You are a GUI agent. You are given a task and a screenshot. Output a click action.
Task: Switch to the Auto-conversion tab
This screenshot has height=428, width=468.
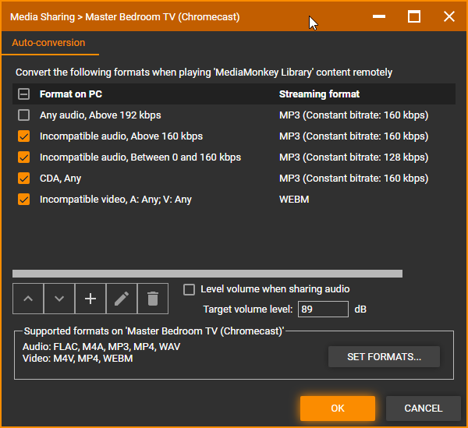(x=48, y=43)
